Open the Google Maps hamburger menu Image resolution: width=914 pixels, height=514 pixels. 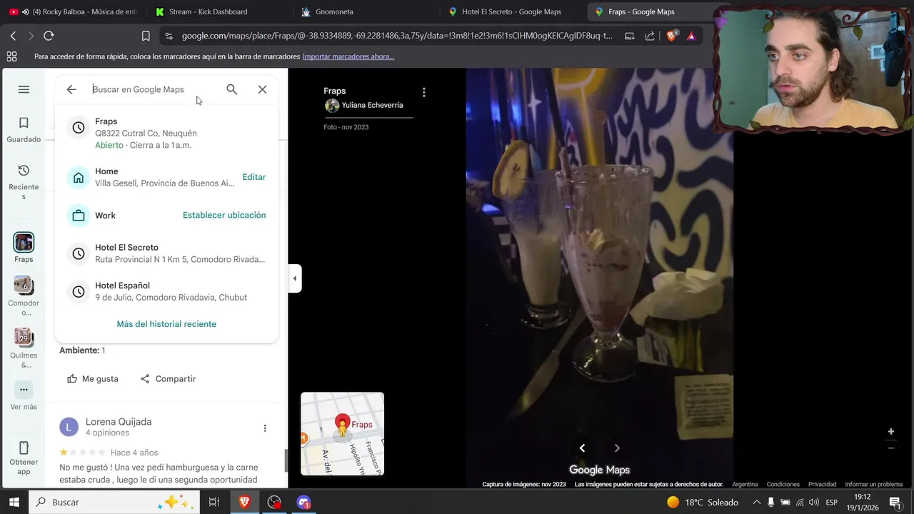coord(24,89)
